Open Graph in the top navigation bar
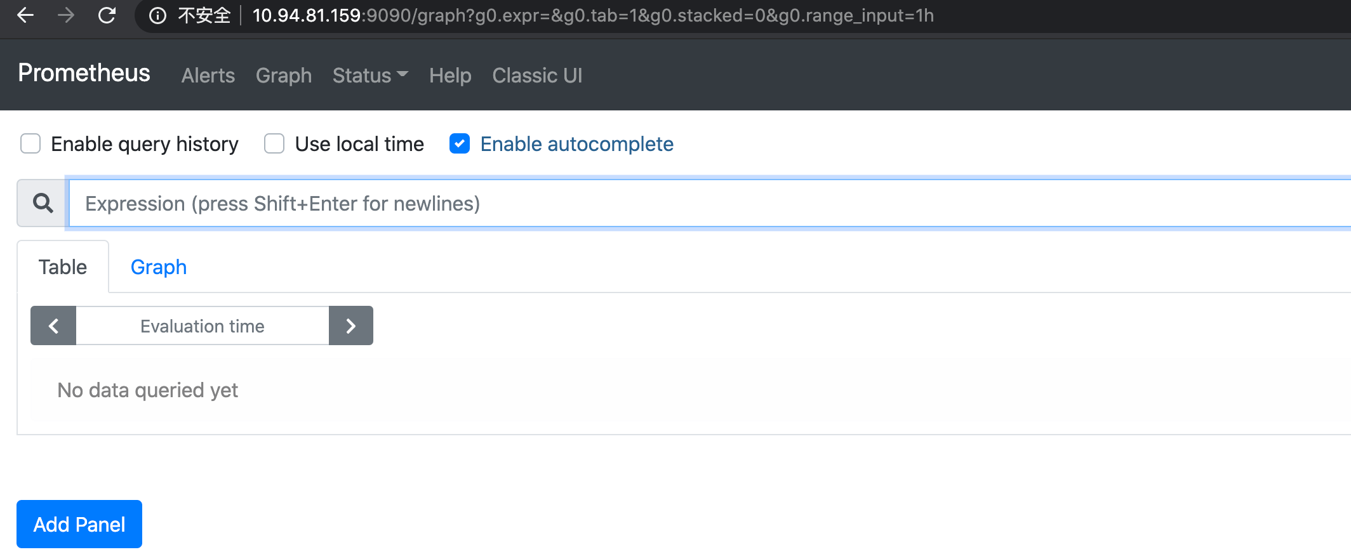This screenshot has height=552, width=1351. [x=284, y=76]
